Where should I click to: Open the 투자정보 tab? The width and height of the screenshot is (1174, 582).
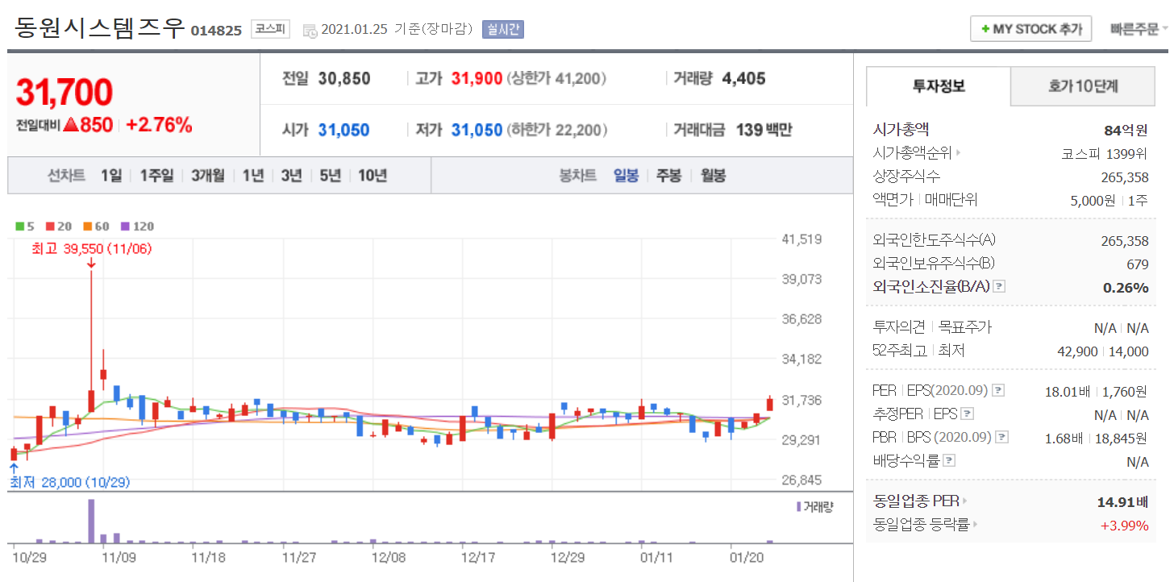click(938, 86)
